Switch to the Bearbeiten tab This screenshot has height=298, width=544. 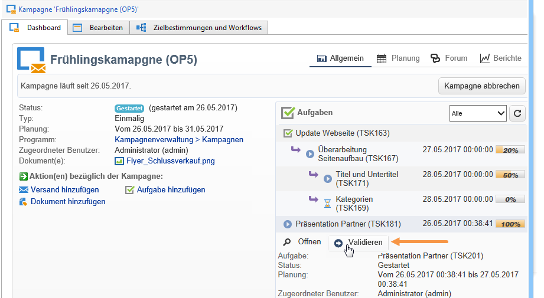pos(99,28)
